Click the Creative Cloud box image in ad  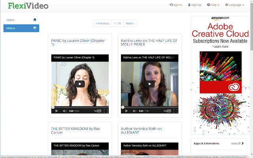(x=221, y=72)
